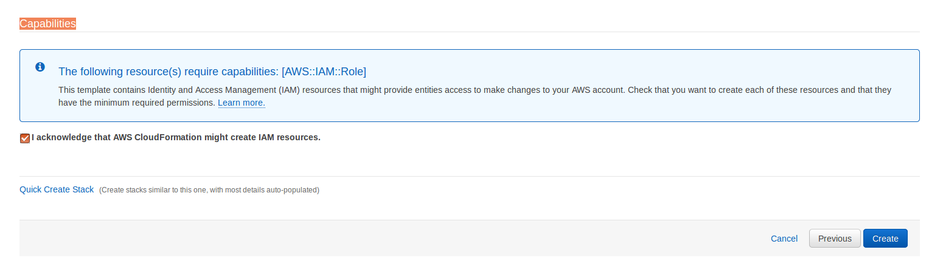Go back with the Previous button
This screenshot has width=929, height=258.
(835, 239)
